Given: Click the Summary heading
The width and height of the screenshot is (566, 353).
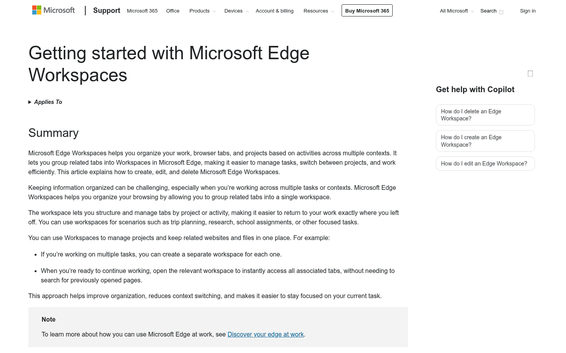Looking at the screenshot, I should pyautogui.click(x=53, y=133).
